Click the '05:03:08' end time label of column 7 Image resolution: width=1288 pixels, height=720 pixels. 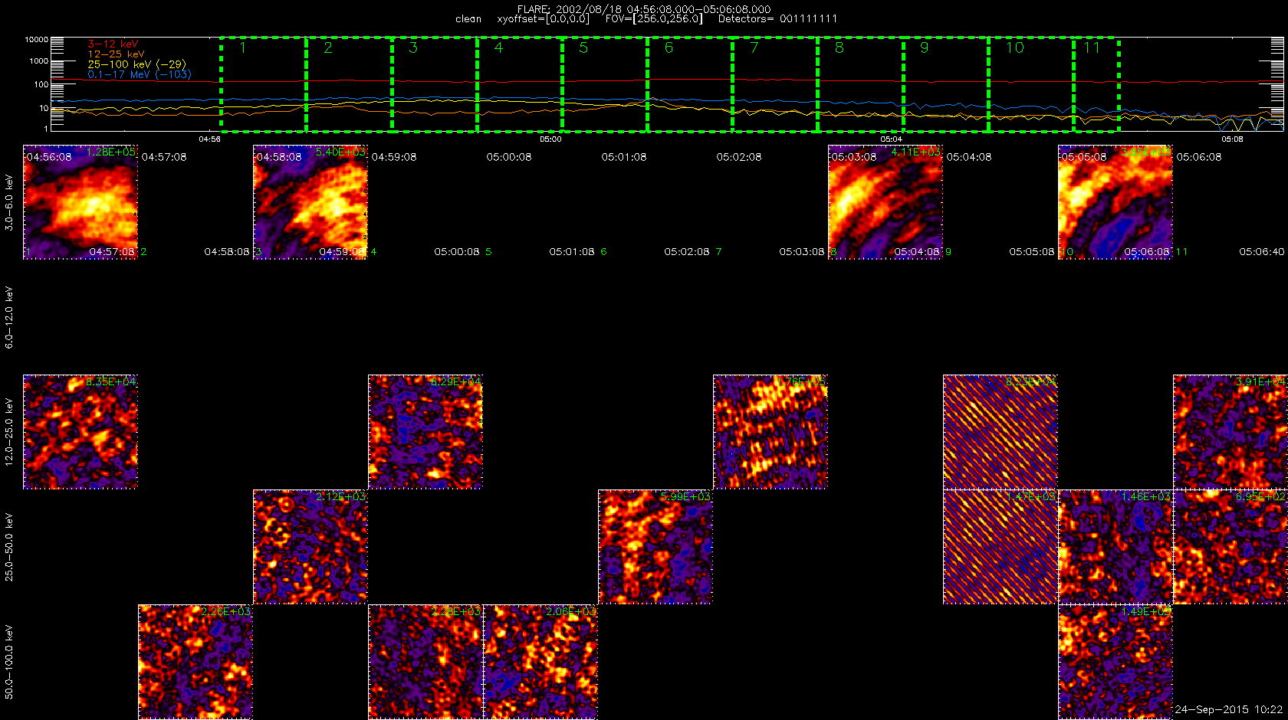(x=802, y=251)
